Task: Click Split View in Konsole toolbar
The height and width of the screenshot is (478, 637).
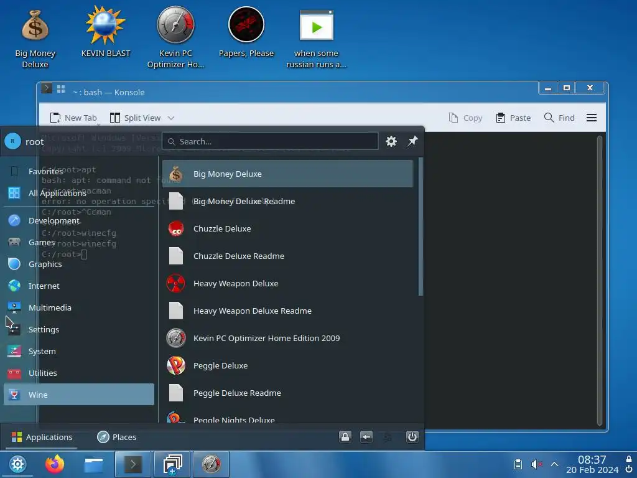Action: pos(136,118)
